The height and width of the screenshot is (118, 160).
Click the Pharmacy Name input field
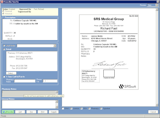click(x=25, y=81)
